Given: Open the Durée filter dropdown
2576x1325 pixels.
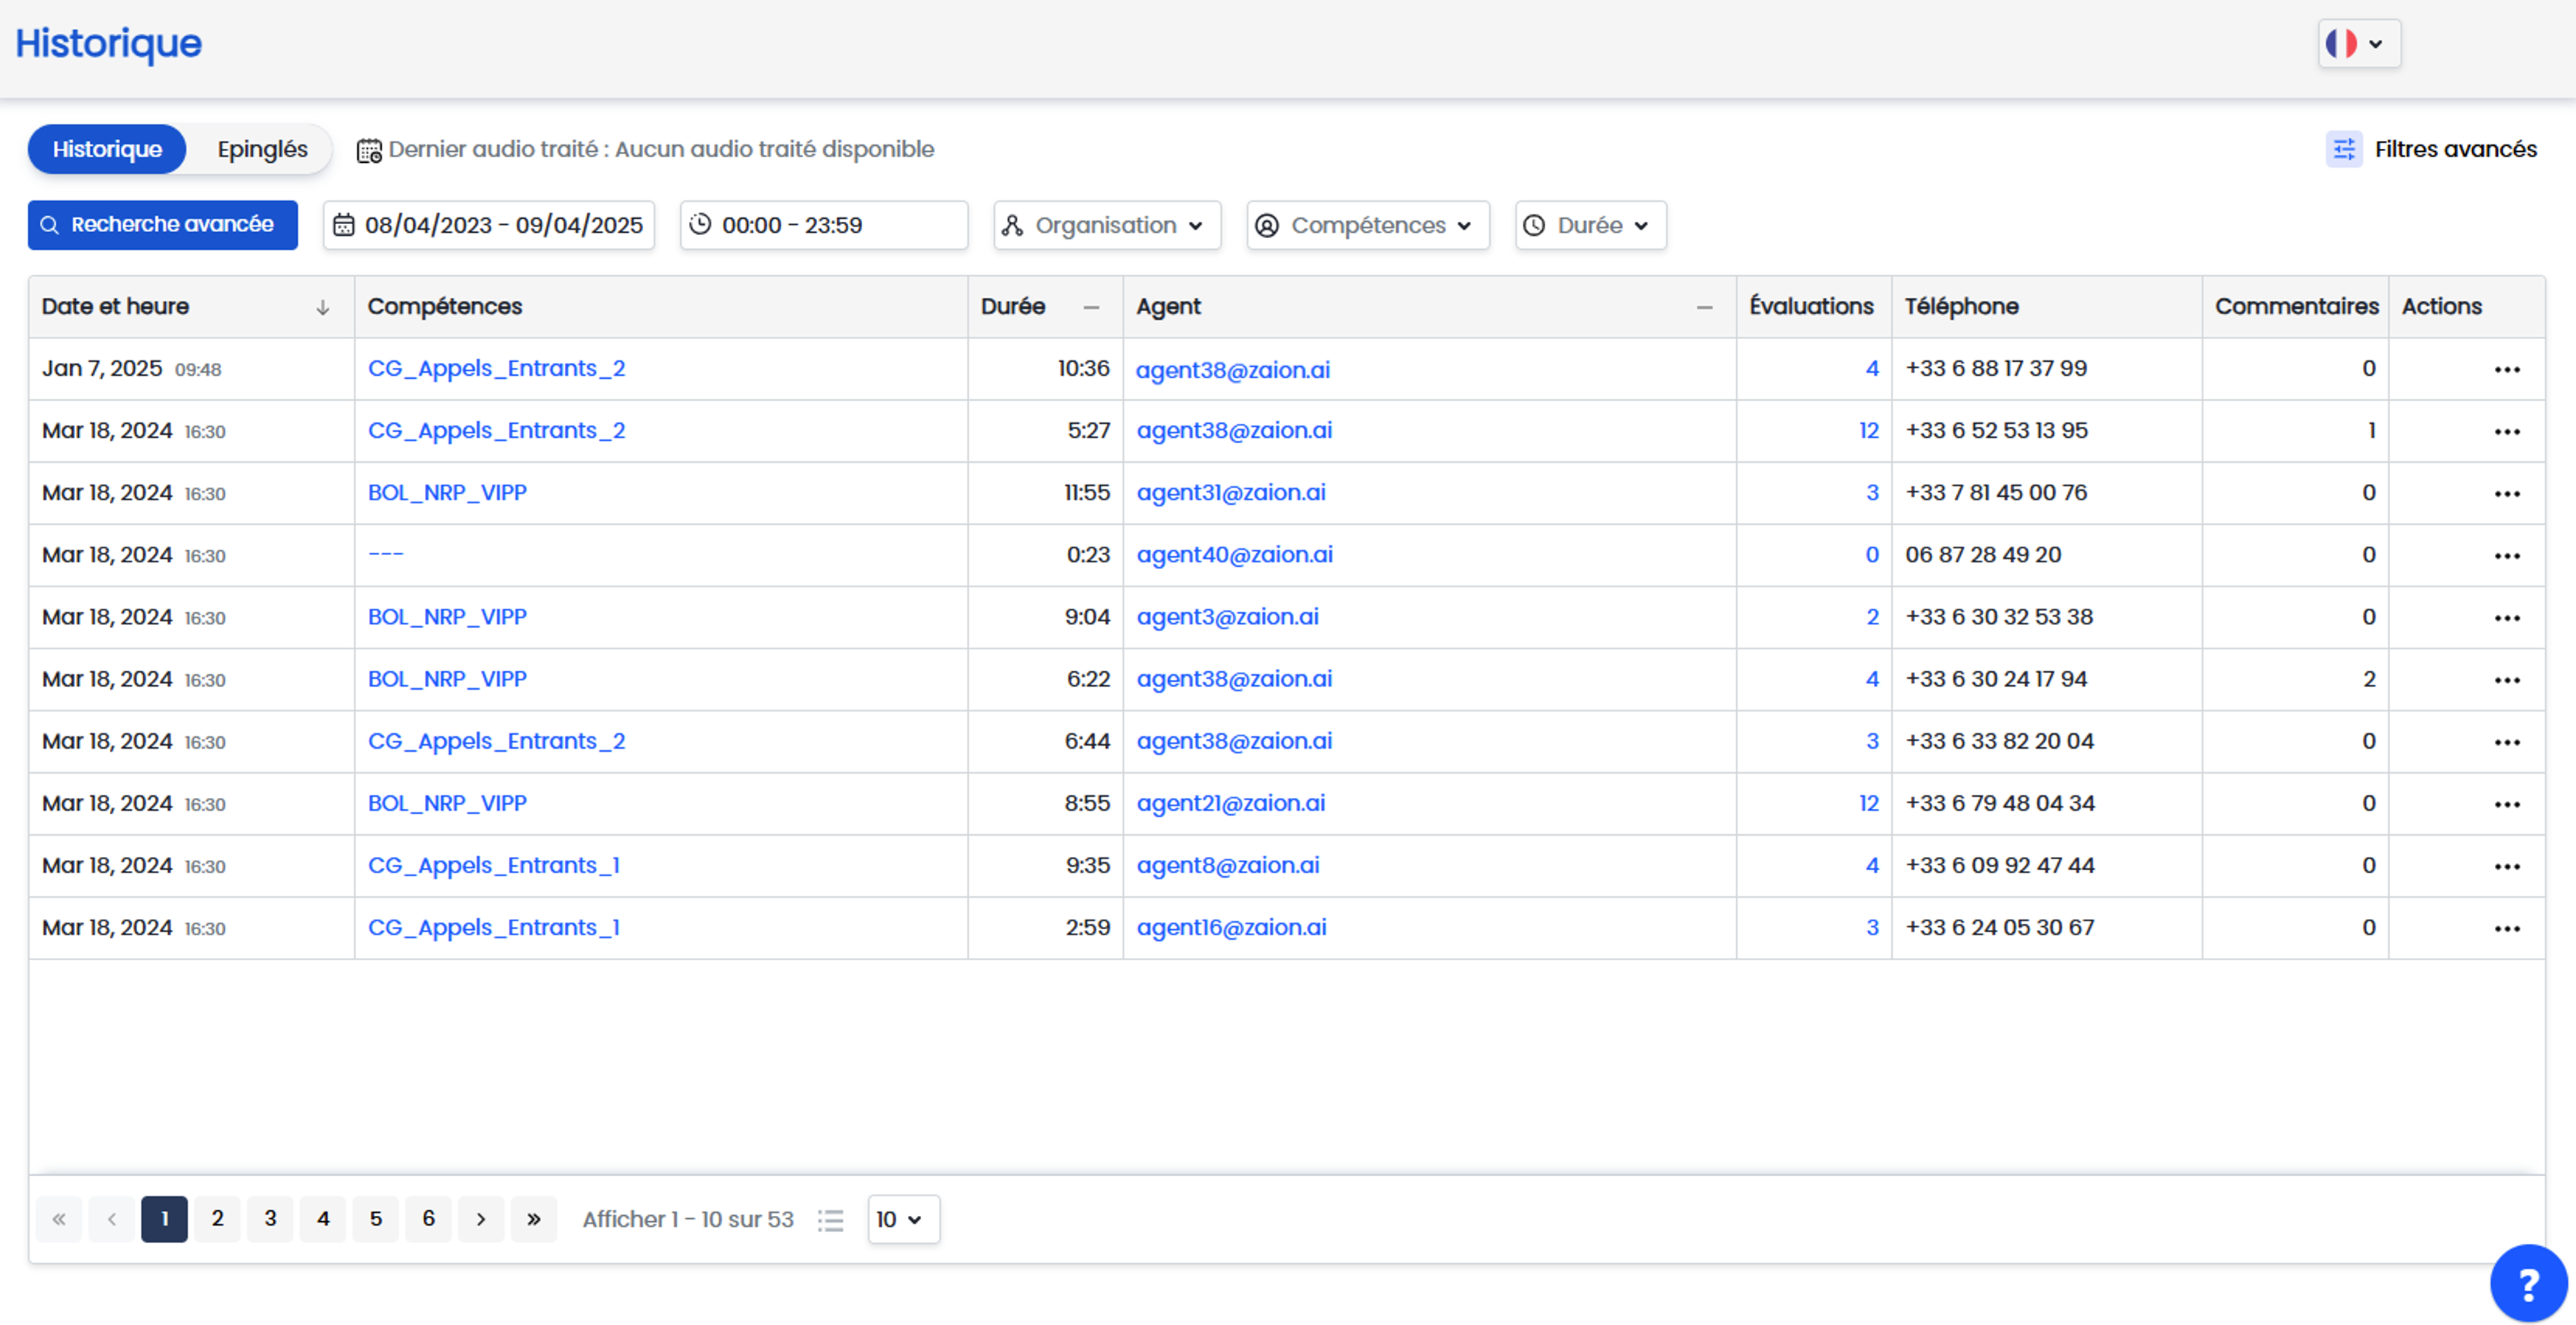Looking at the screenshot, I should [1589, 225].
